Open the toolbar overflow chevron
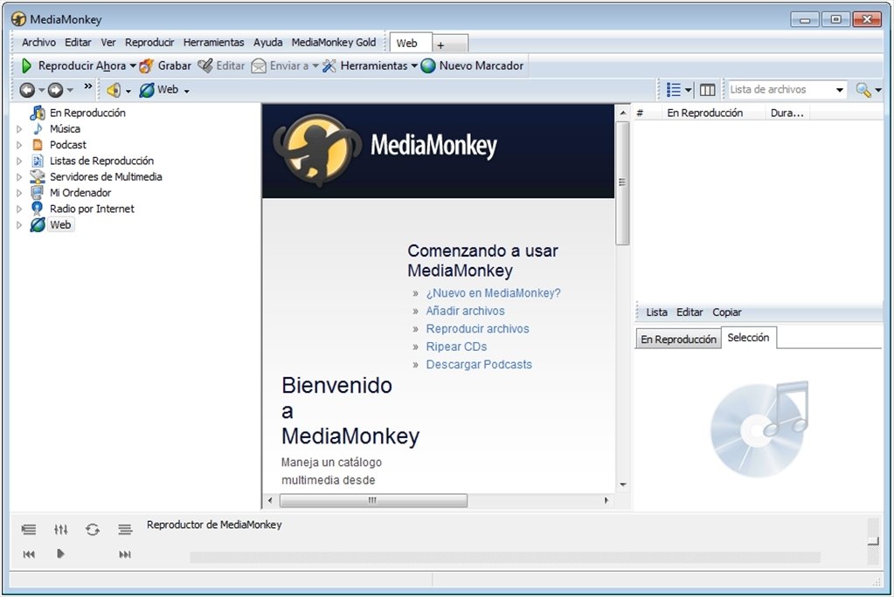The width and height of the screenshot is (894, 597). click(x=87, y=86)
